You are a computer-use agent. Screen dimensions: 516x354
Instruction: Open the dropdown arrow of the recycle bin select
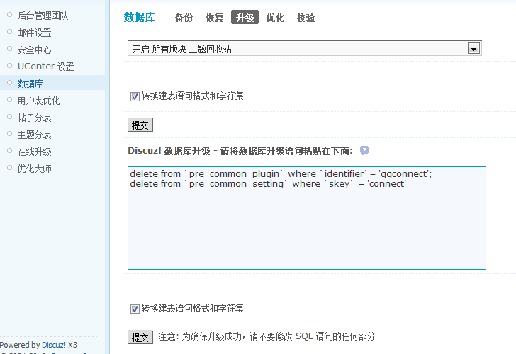(x=474, y=49)
